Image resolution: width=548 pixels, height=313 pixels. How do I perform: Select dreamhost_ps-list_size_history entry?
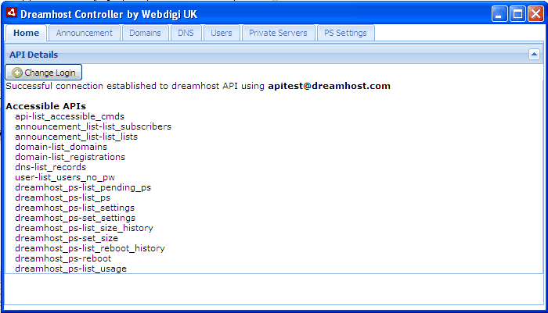pos(84,228)
